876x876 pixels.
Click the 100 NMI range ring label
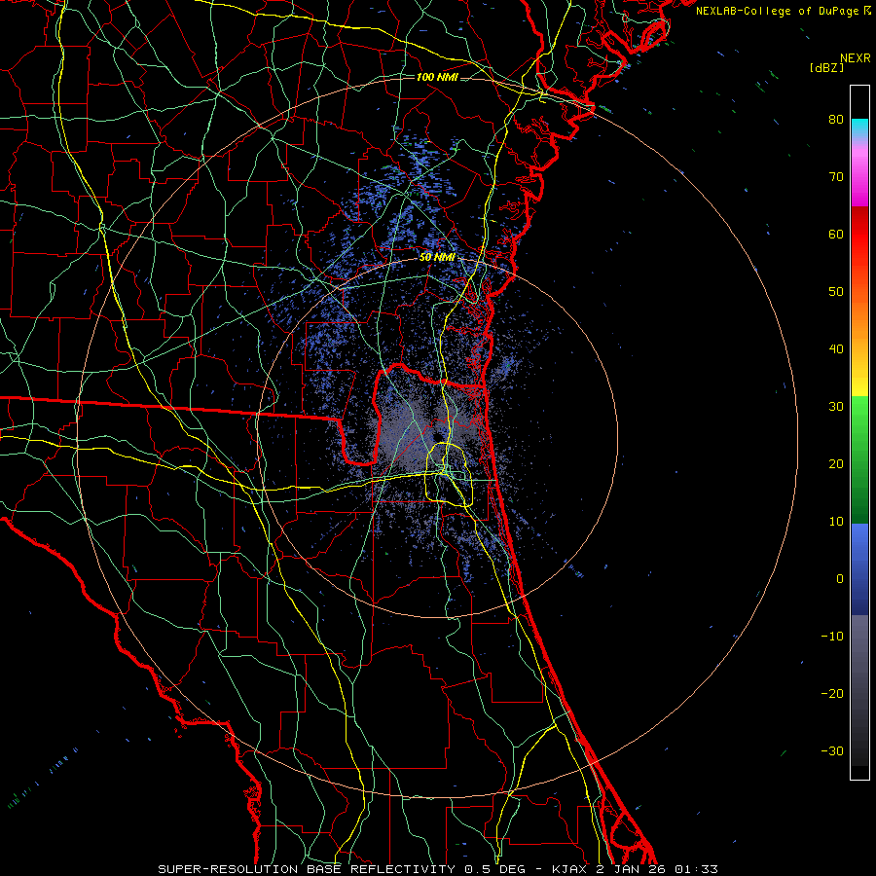pos(437,77)
